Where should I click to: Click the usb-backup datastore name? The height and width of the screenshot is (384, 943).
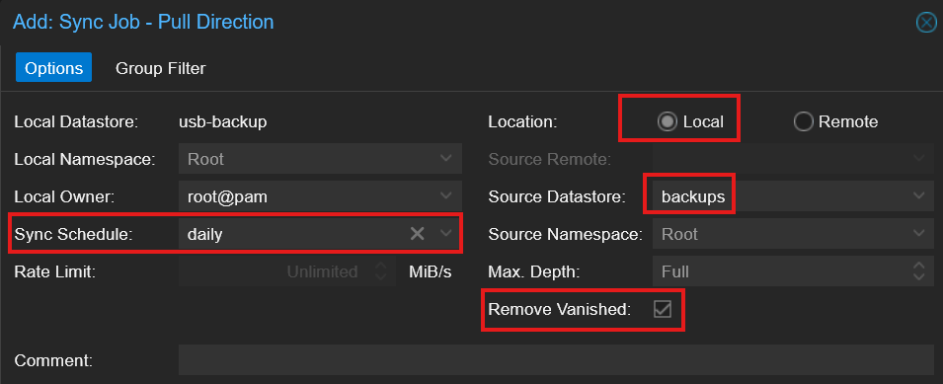click(223, 122)
